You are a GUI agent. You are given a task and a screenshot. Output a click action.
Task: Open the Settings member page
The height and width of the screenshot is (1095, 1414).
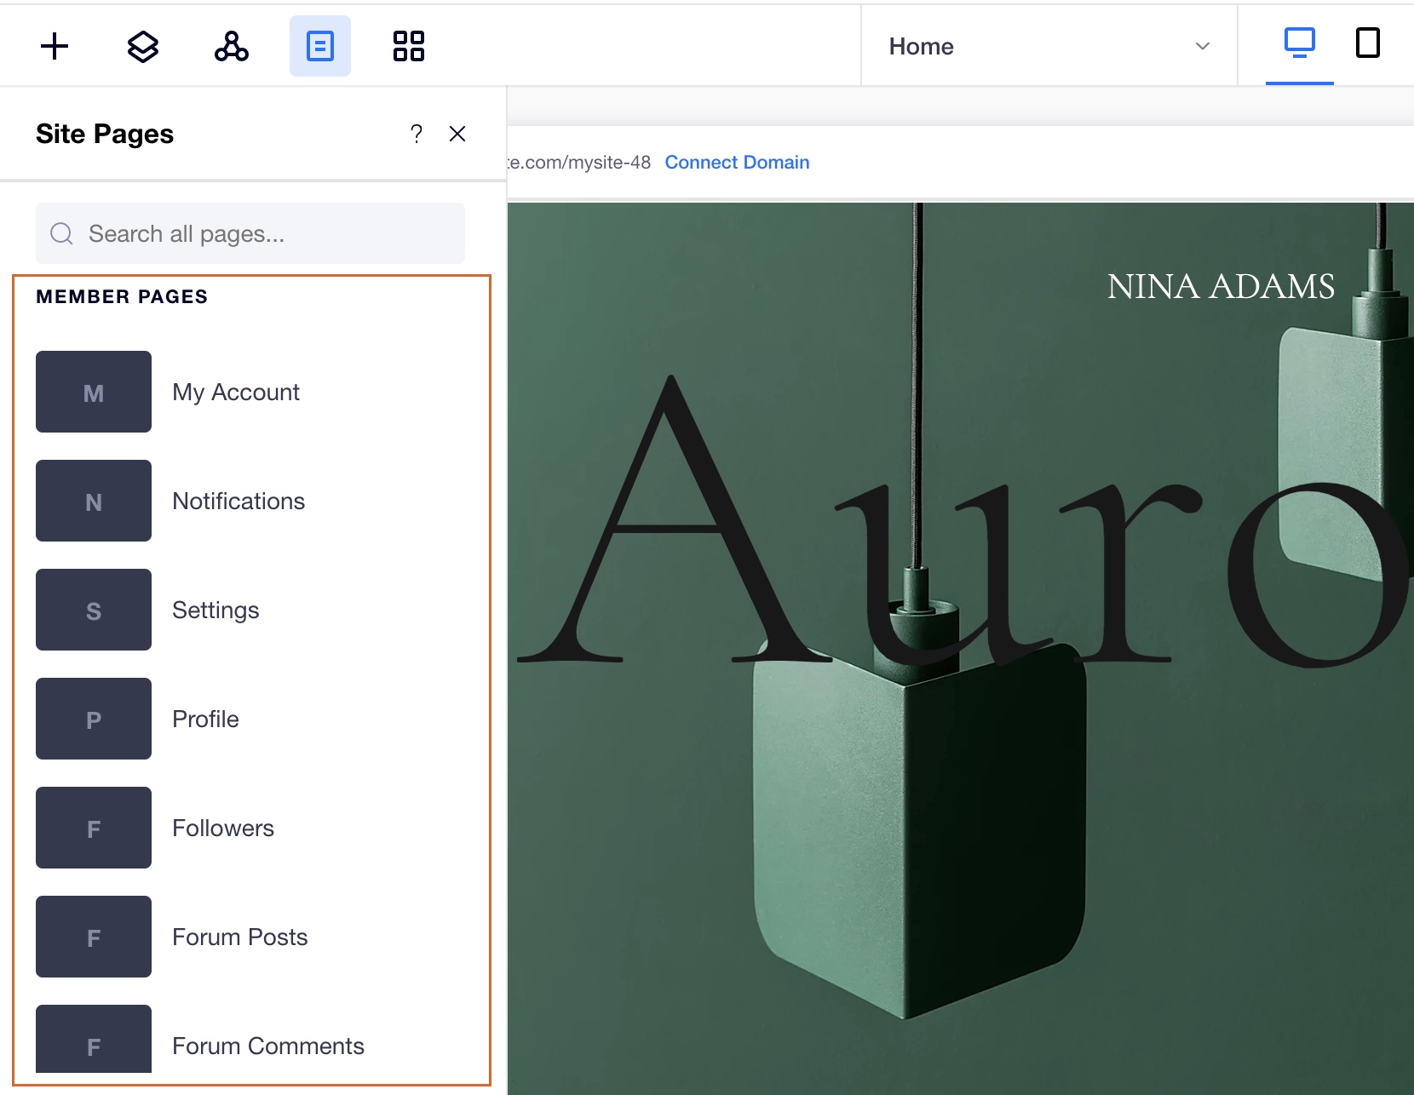tap(216, 610)
